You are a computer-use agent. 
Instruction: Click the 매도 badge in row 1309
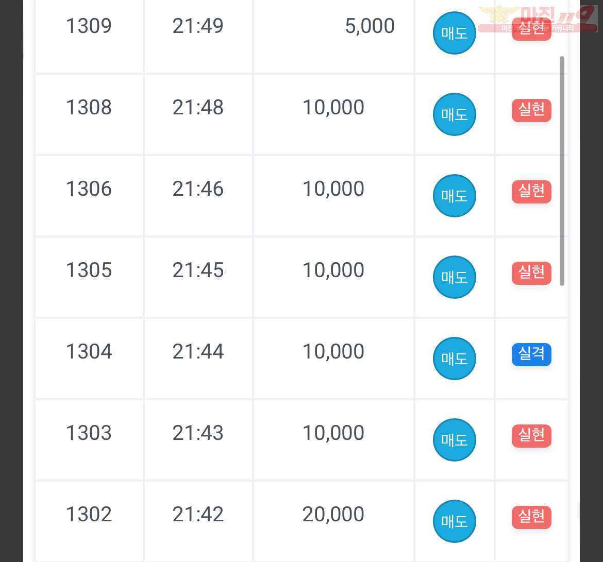(x=454, y=33)
